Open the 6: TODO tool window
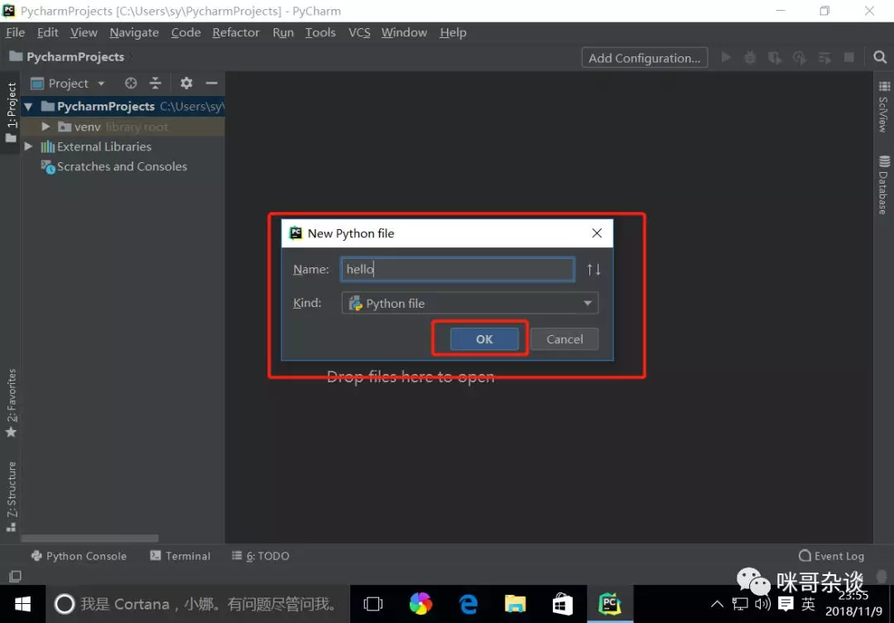The image size is (894, 623). tap(261, 556)
